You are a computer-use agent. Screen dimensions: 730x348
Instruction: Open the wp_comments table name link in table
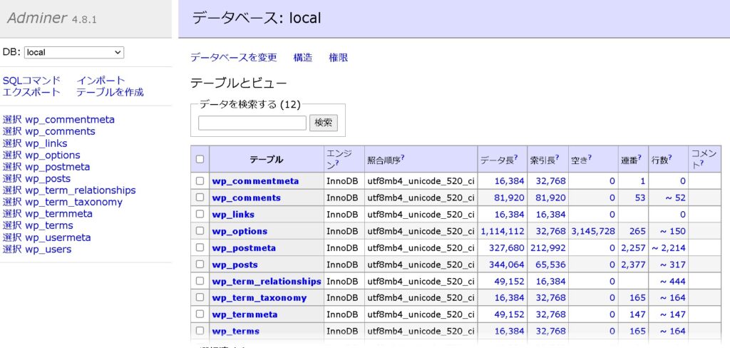tap(246, 198)
